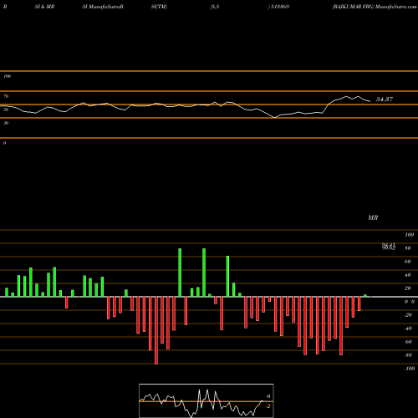The width and height of the screenshot is (418, 418).
Task: Click the 'SI MunafaSutraR' header text
Action: point(103,7)
